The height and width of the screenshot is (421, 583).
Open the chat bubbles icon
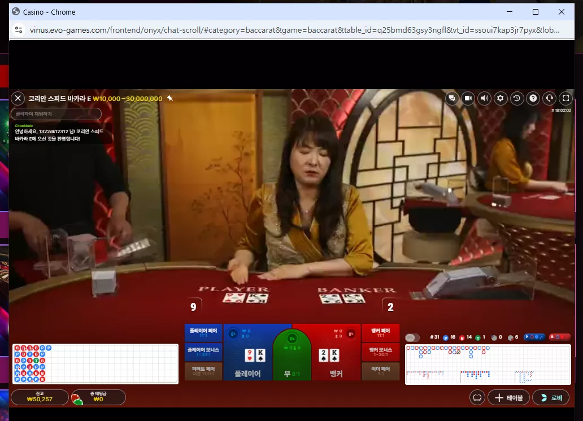pos(452,98)
